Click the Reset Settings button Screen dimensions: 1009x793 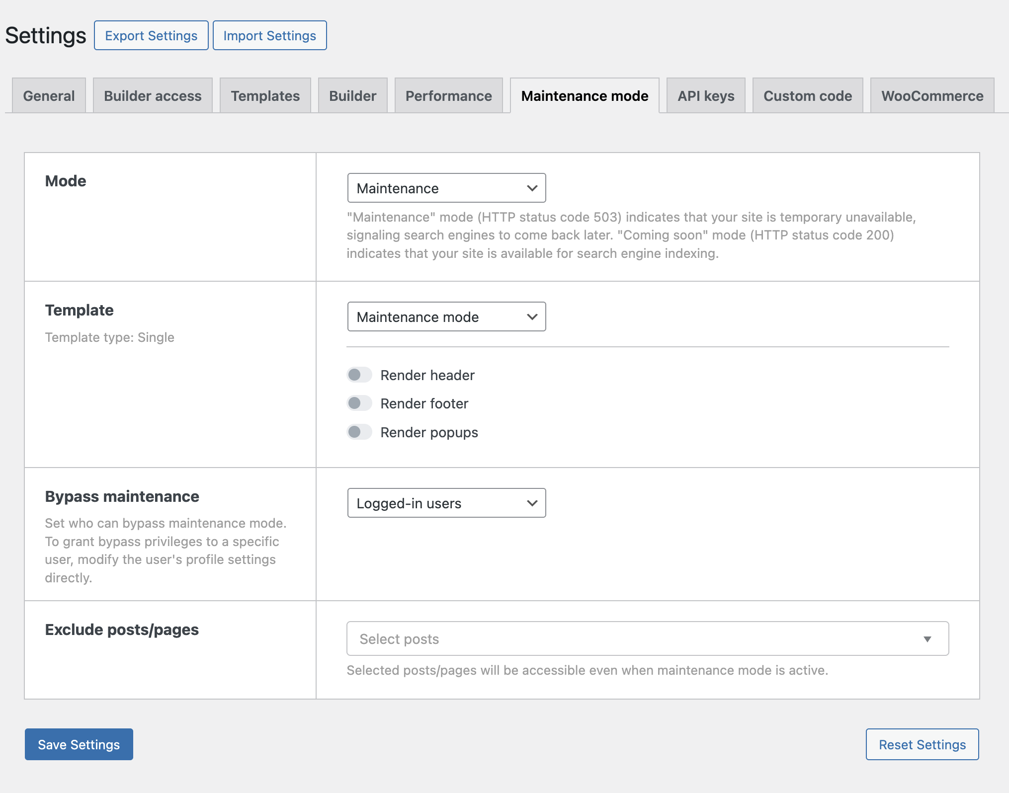tap(923, 744)
